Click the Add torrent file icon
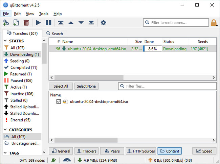This screenshot has width=220, height=164. (16, 23)
